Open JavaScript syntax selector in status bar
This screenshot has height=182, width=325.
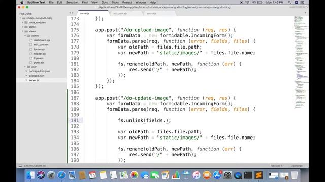pos(297,166)
